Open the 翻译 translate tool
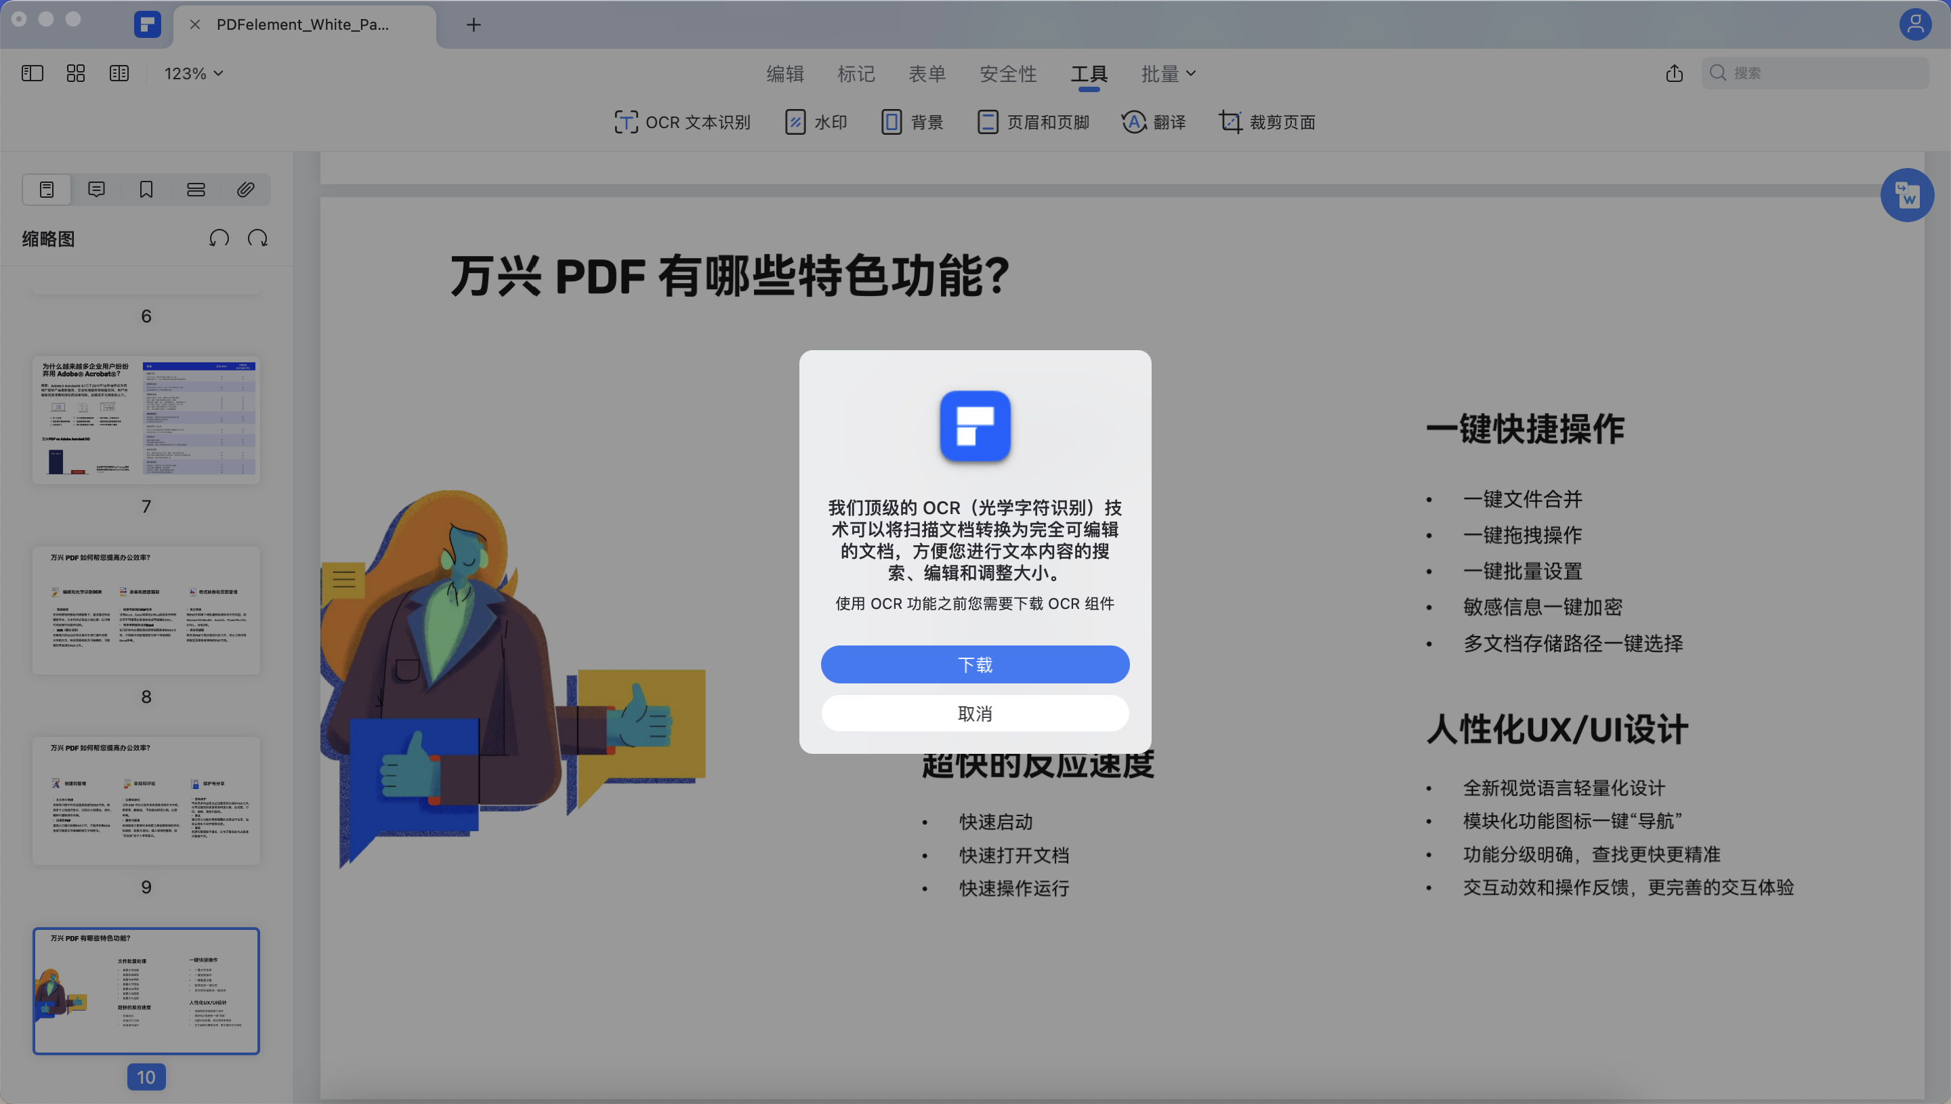 [x=1153, y=122]
